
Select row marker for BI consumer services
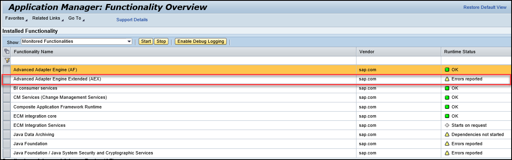coord(6,88)
